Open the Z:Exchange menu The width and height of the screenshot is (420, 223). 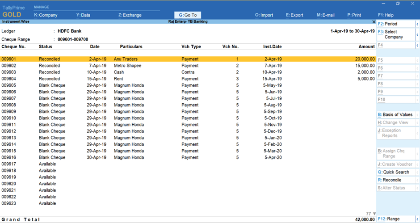click(130, 15)
